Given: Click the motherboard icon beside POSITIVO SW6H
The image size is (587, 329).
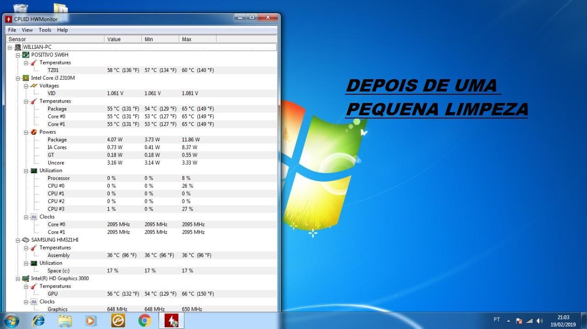Looking at the screenshot, I should click(x=26, y=54).
